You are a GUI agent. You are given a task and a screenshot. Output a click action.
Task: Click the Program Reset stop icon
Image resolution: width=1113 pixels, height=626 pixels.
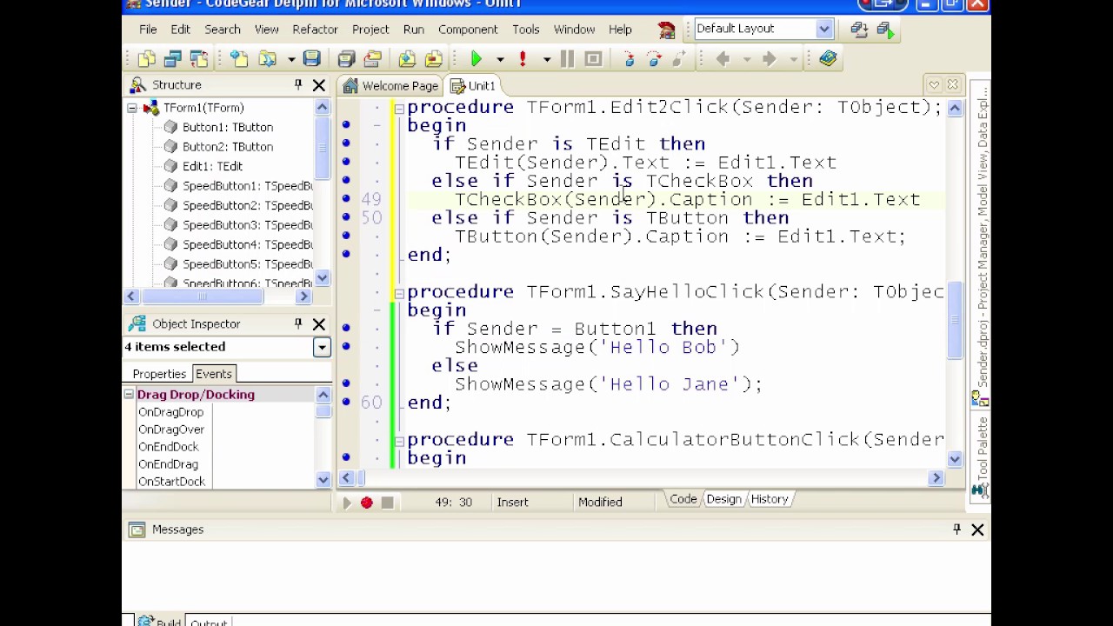coord(593,59)
